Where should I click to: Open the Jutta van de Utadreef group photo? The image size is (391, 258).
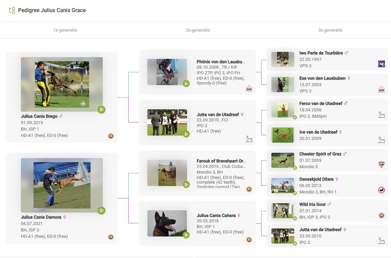pos(167,122)
